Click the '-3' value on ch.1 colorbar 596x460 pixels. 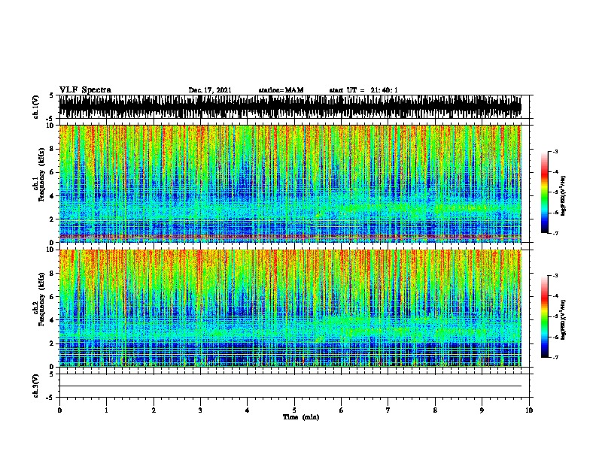[x=555, y=151]
